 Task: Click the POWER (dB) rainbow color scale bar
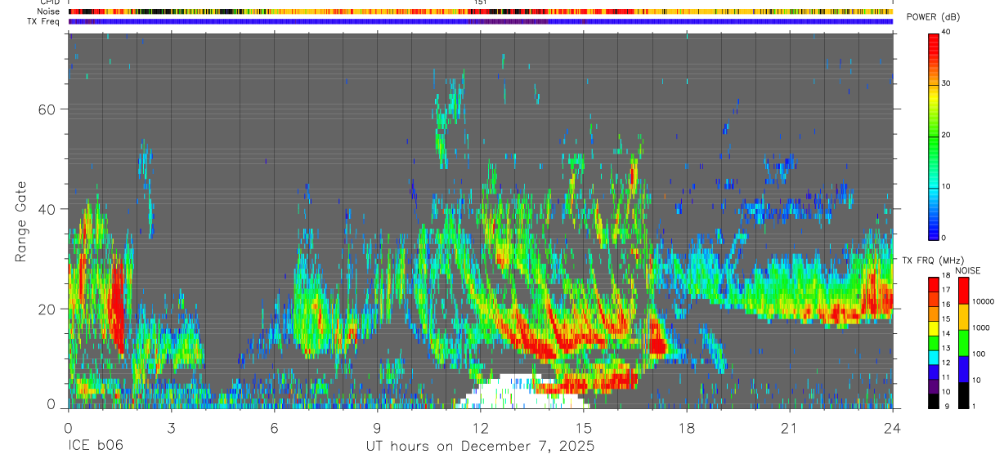(934, 136)
